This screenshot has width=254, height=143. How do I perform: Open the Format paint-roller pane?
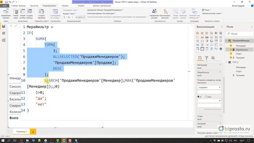tap(206, 58)
